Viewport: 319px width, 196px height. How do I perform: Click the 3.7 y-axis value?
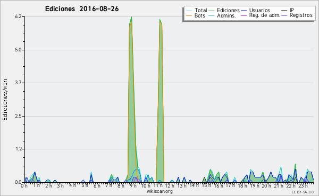pyautogui.click(x=18, y=83)
